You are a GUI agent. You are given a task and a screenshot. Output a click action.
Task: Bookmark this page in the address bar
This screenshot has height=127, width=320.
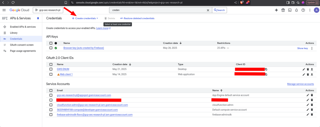click(66, 3)
